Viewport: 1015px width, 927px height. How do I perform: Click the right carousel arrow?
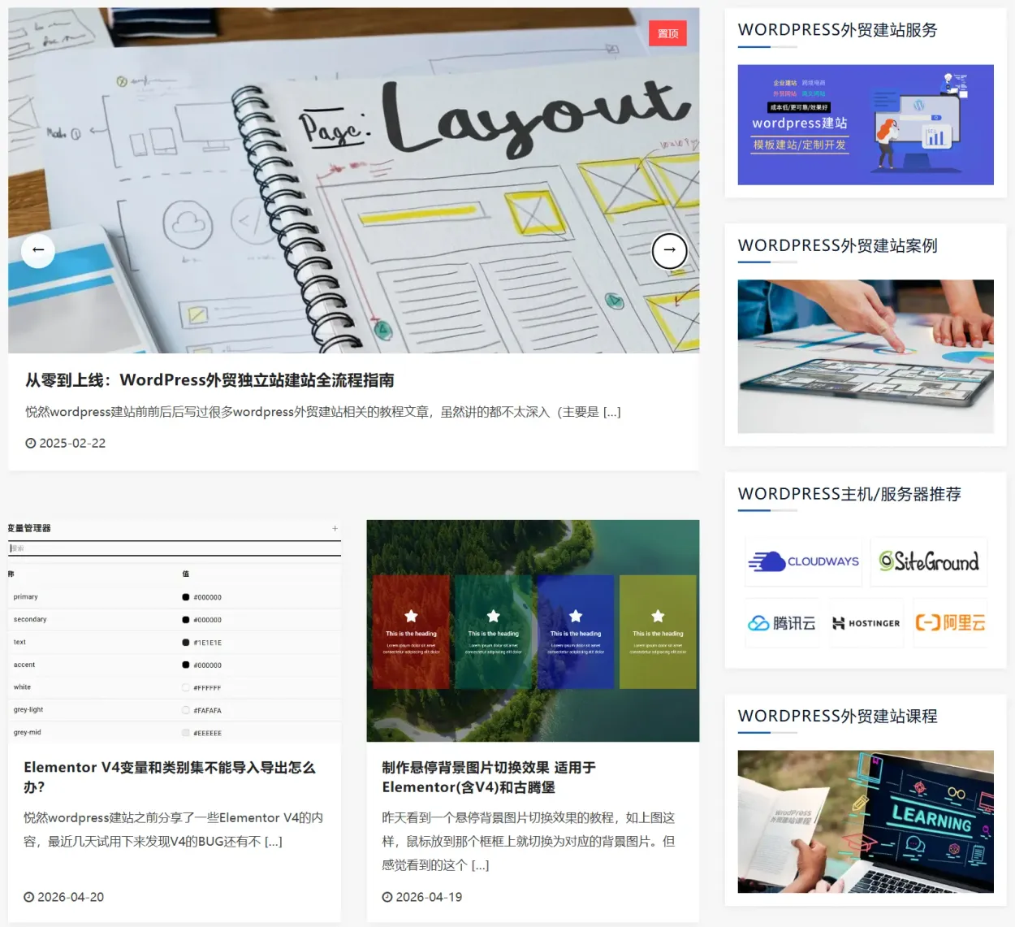669,251
